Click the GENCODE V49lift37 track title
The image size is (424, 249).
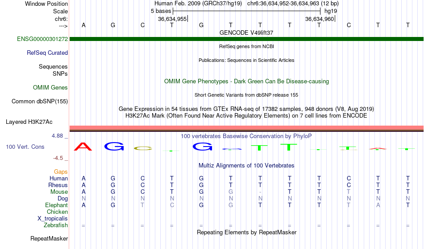246,33
